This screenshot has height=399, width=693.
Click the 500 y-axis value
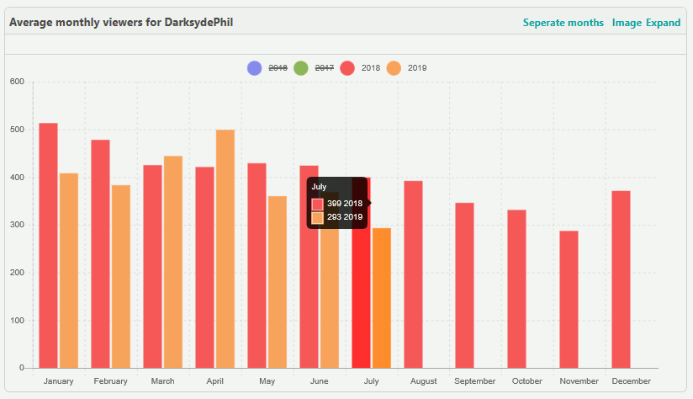[17, 130]
